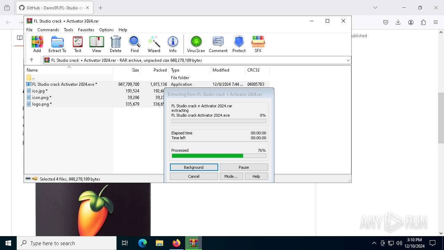Go up one folder level arrow
This screenshot has height=250, width=444.
pyautogui.click(x=32, y=60)
